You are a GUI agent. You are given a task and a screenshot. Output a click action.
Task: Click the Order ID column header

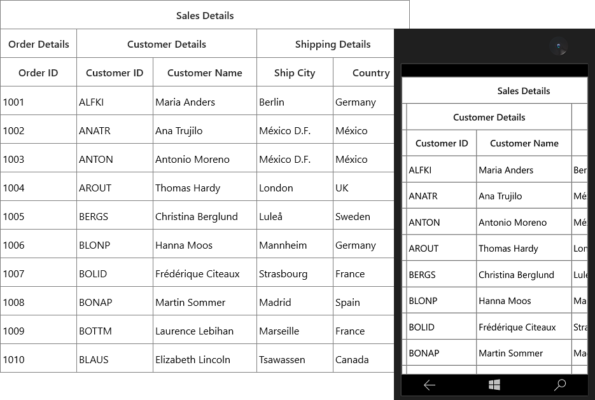click(38, 72)
